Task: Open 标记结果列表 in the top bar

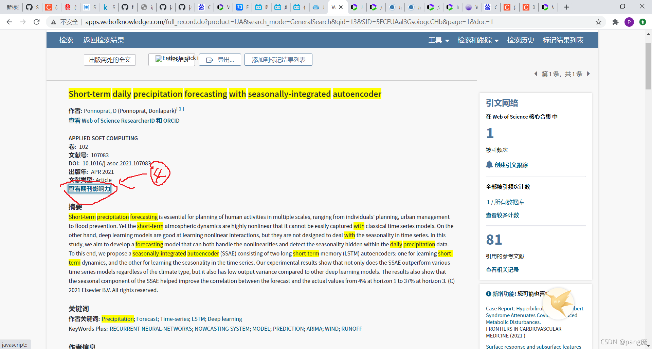Action: click(563, 40)
